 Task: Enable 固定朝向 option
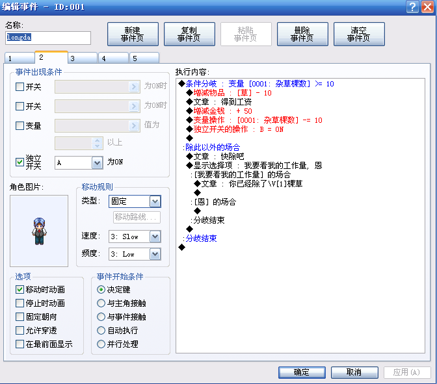(20, 316)
